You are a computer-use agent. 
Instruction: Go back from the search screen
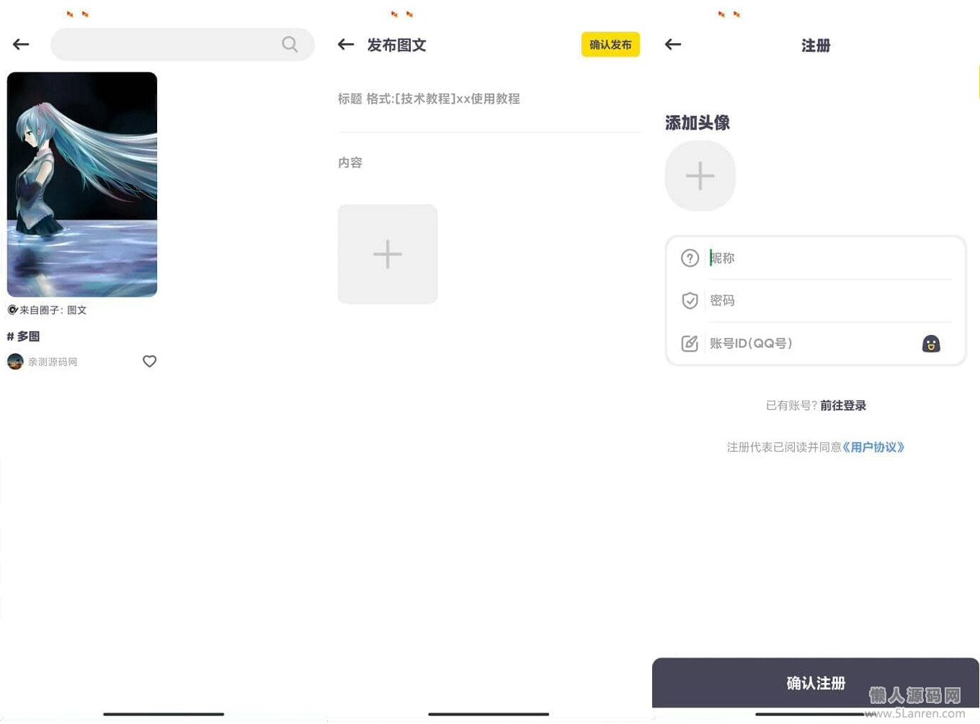coord(21,45)
